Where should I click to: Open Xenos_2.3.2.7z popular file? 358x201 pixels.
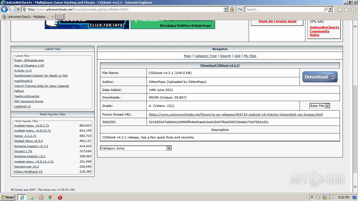coord(25,136)
